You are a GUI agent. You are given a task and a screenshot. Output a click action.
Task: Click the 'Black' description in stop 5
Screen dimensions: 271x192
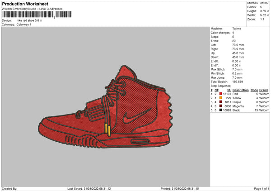click(236, 110)
